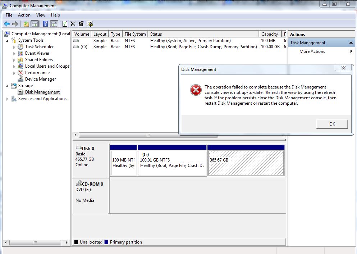Select the Device Manager tree item
Image resolution: width=357 pixels, height=254 pixels.
pos(40,79)
